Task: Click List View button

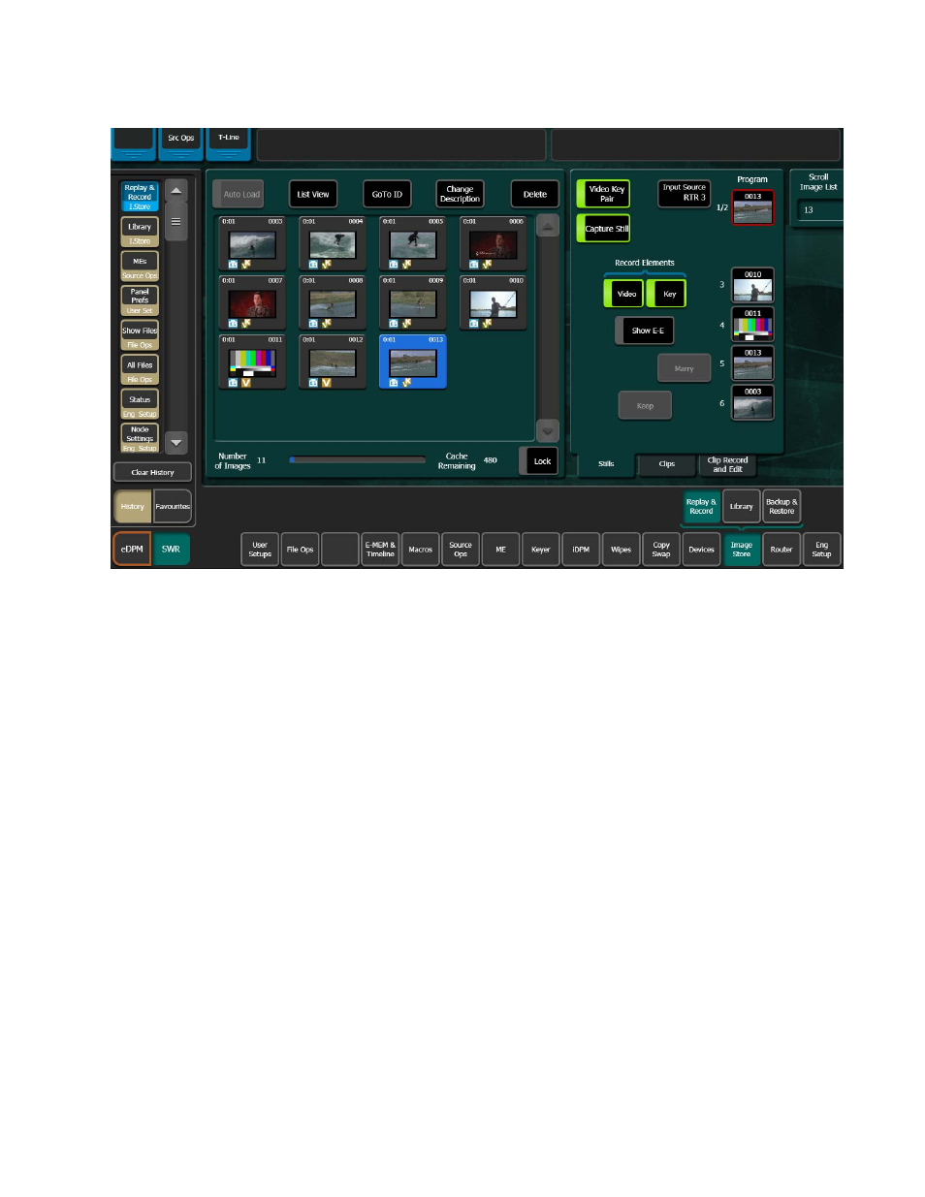Action: click(x=313, y=194)
